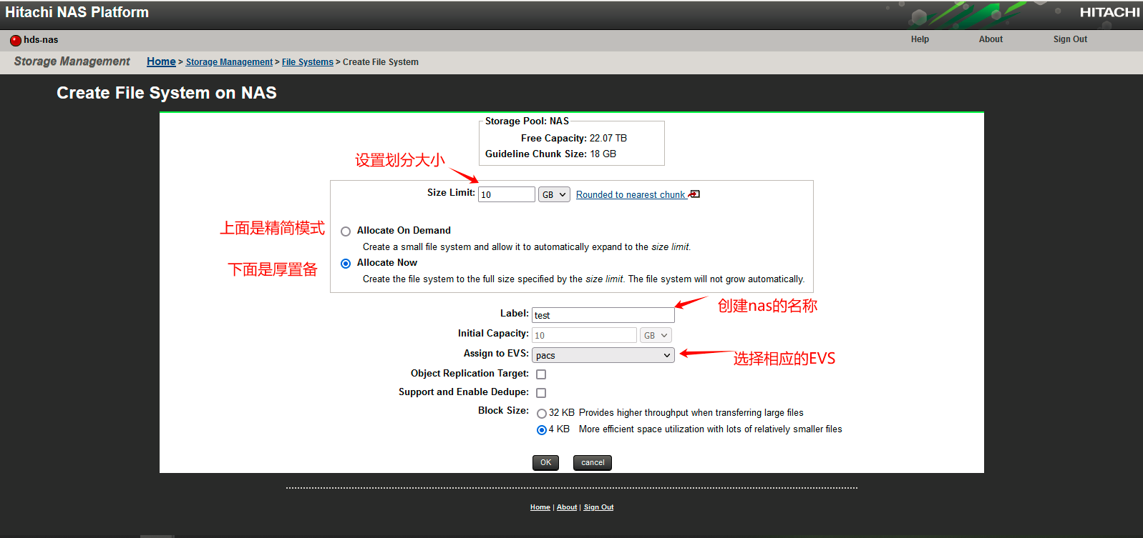The width and height of the screenshot is (1143, 538).
Task: Click the Rounded to nearest chunk link
Action: tap(631, 194)
